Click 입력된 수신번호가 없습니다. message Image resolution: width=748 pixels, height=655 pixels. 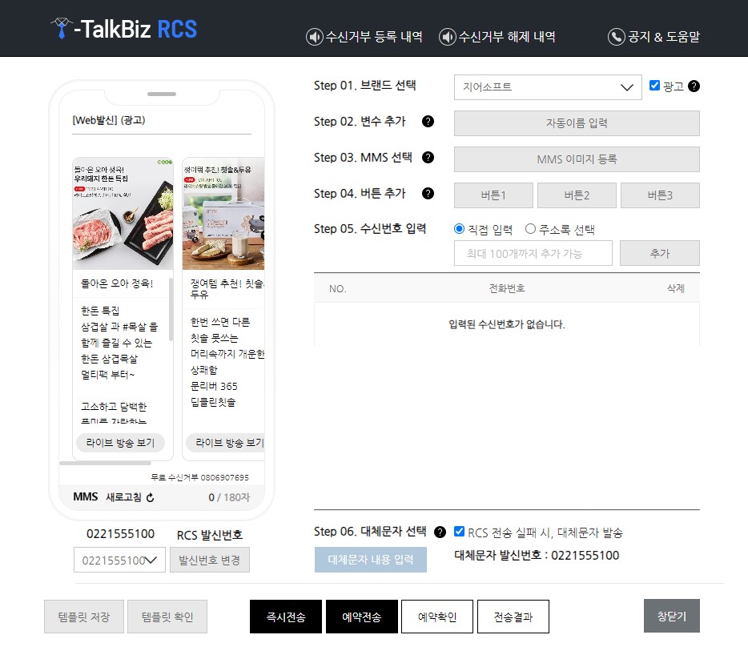(x=507, y=324)
